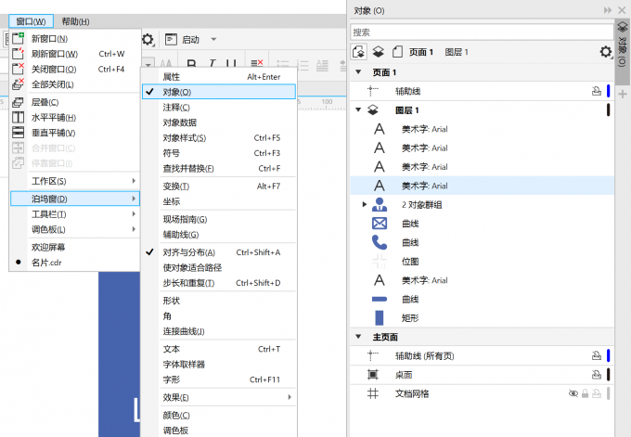The width and height of the screenshot is (631, 437).
Task: Click the layers view icon in Objects docker
Action: pyautogui.click(x=379, y=52)
